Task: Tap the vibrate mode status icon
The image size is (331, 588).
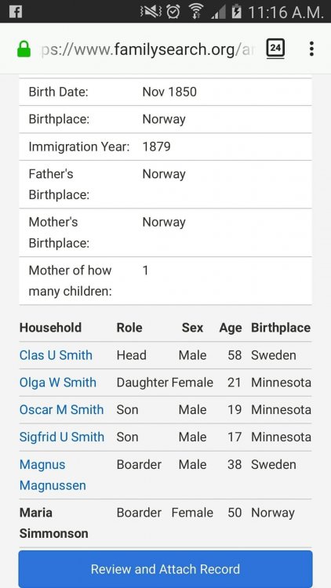Action: point(151,12)
